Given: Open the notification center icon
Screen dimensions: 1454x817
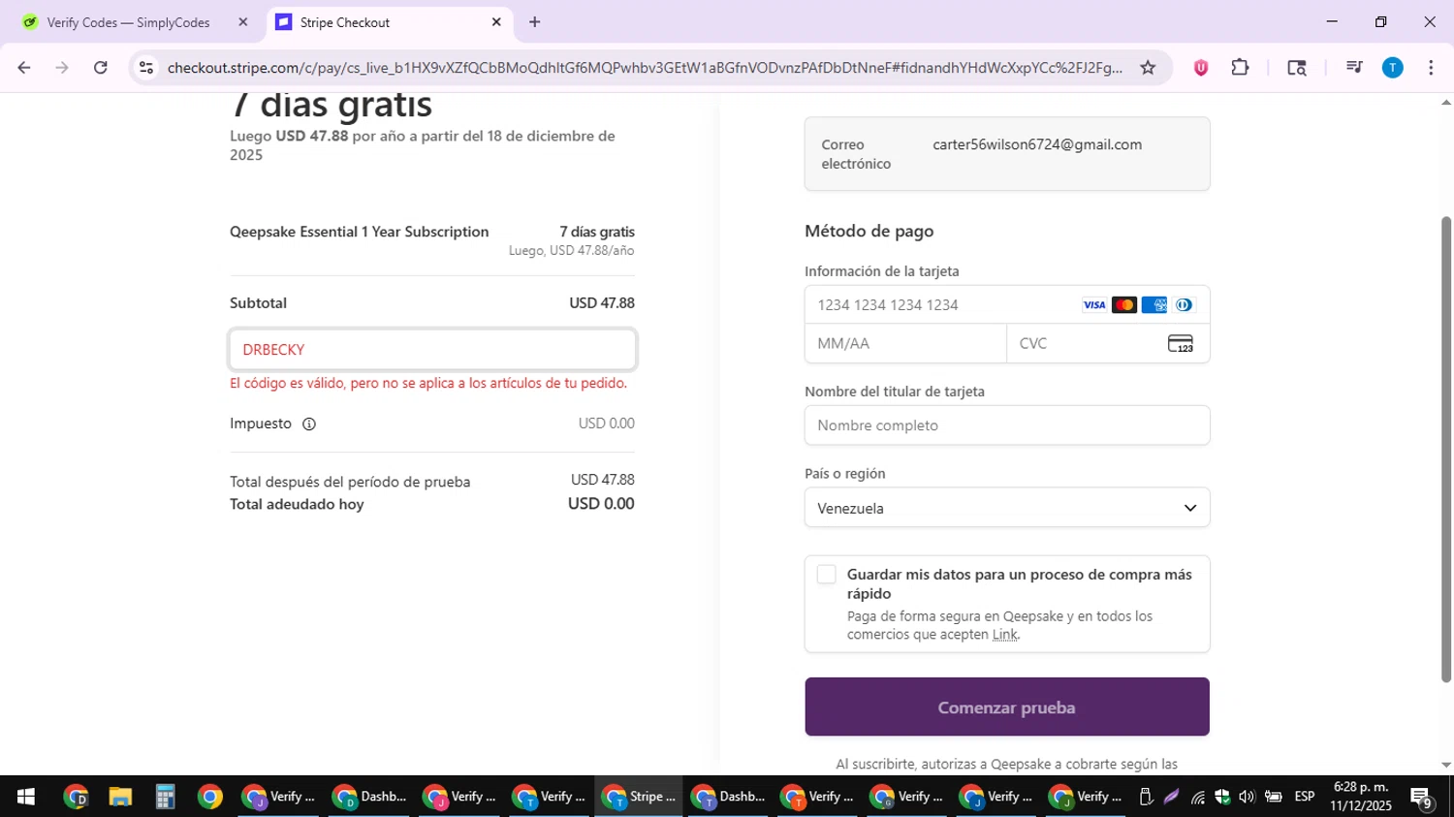Looking at the screenshot, I should tap(1422, 798).
